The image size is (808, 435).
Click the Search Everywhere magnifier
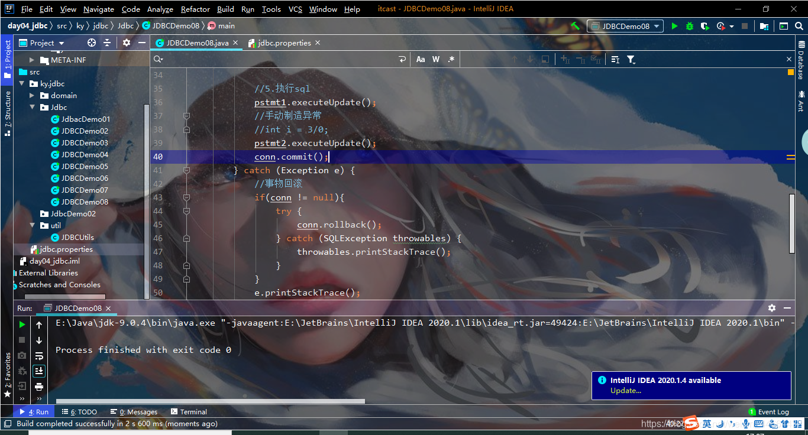coord(799,26)
